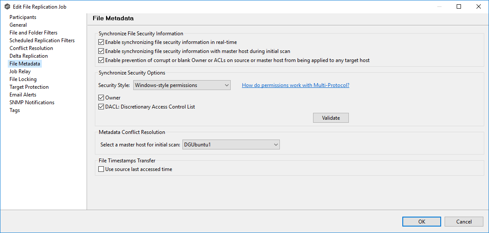The image size is (489, 233).
Task: Enable Use source last accessed time
Action: 101,169
